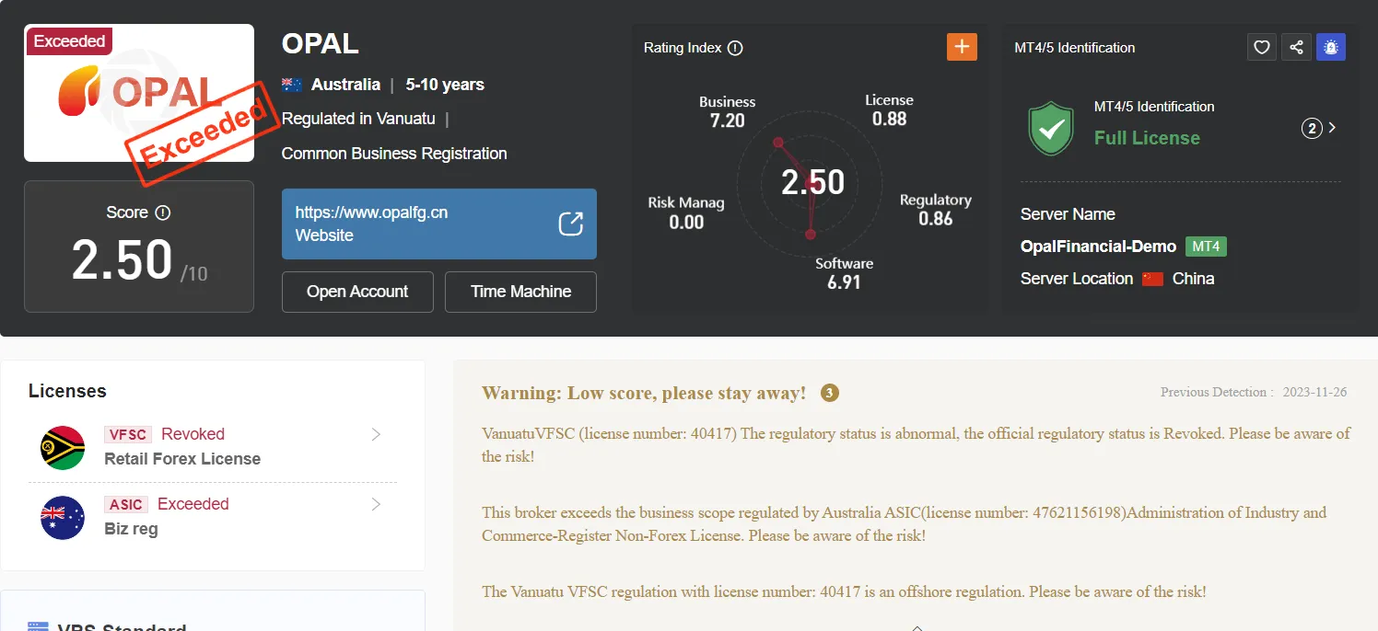Click the warning count badge 3
This screenshot has width=1378, height=631.
(x=829, y=393)
